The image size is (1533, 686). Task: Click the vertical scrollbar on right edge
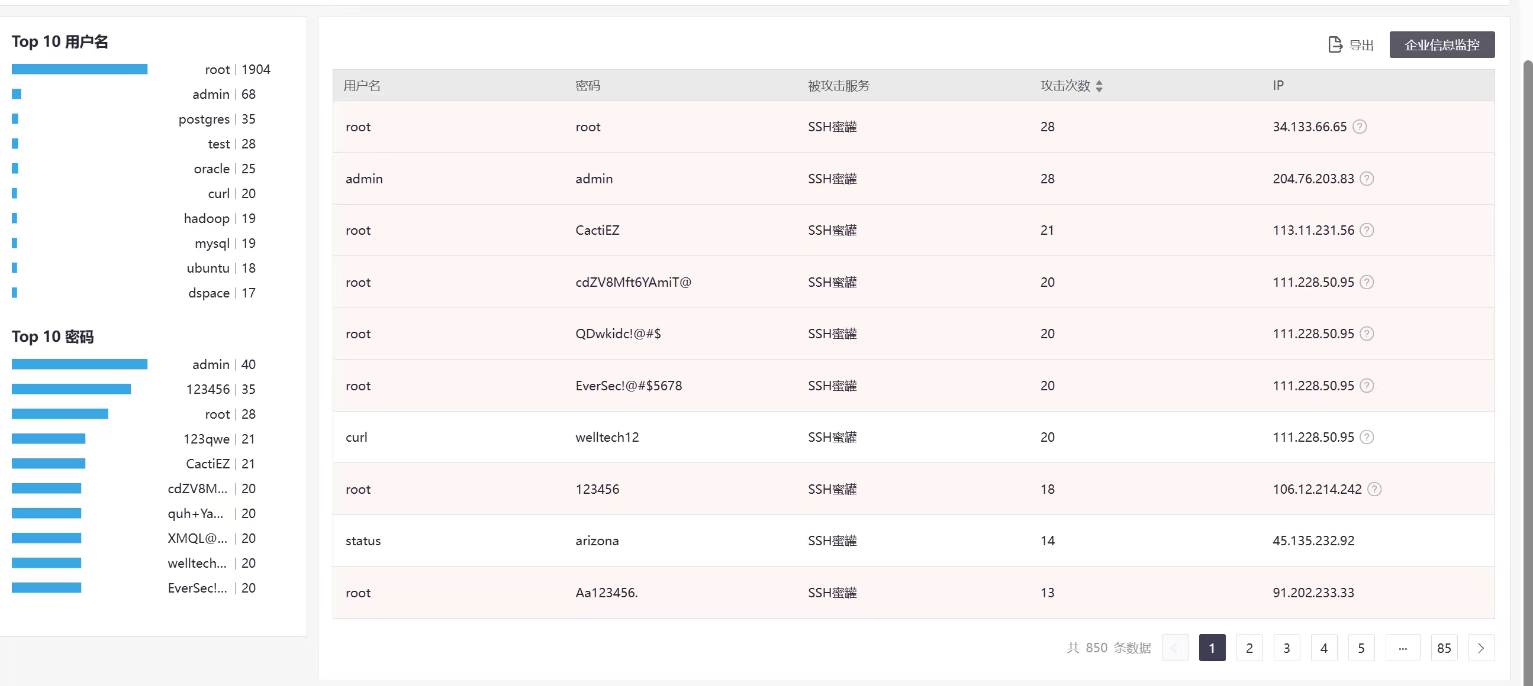pyautogui.click(x=1527, y=357)
